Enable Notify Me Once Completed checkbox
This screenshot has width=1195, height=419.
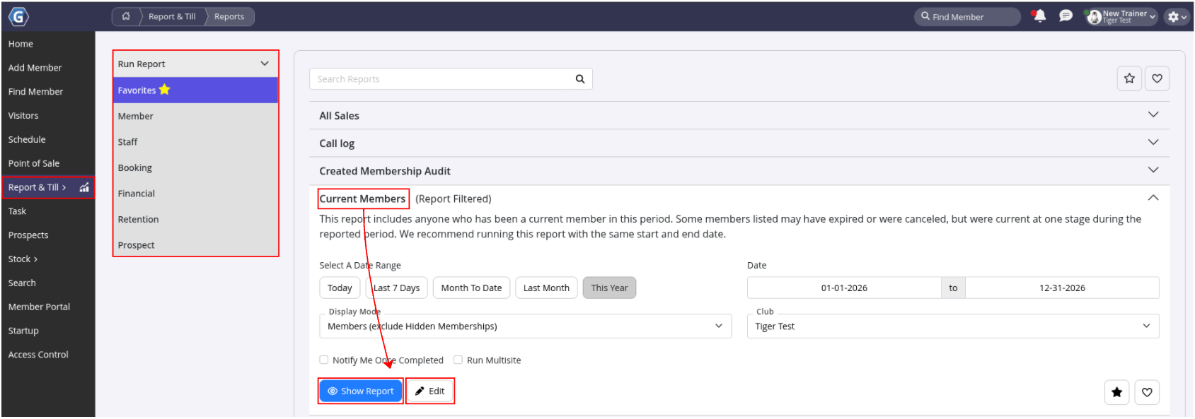324,360
